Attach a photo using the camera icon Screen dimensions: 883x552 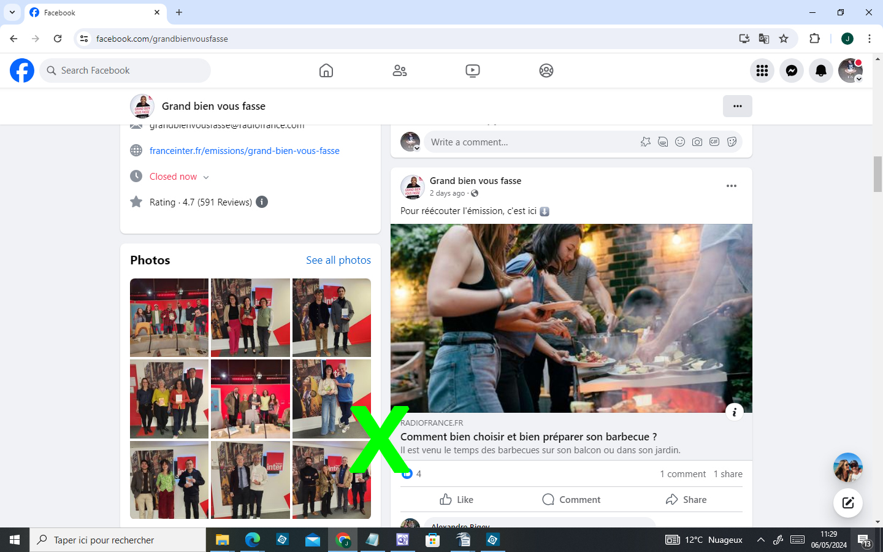[697, 142]
